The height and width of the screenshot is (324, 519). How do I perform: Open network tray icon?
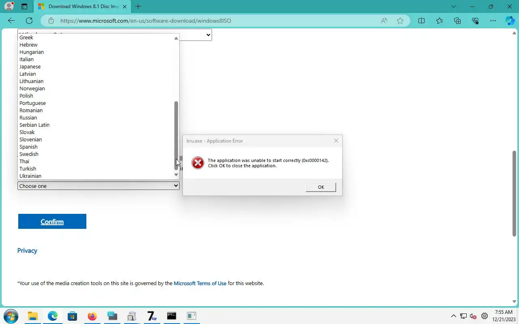pyautogui.click(x=463, y=316)
